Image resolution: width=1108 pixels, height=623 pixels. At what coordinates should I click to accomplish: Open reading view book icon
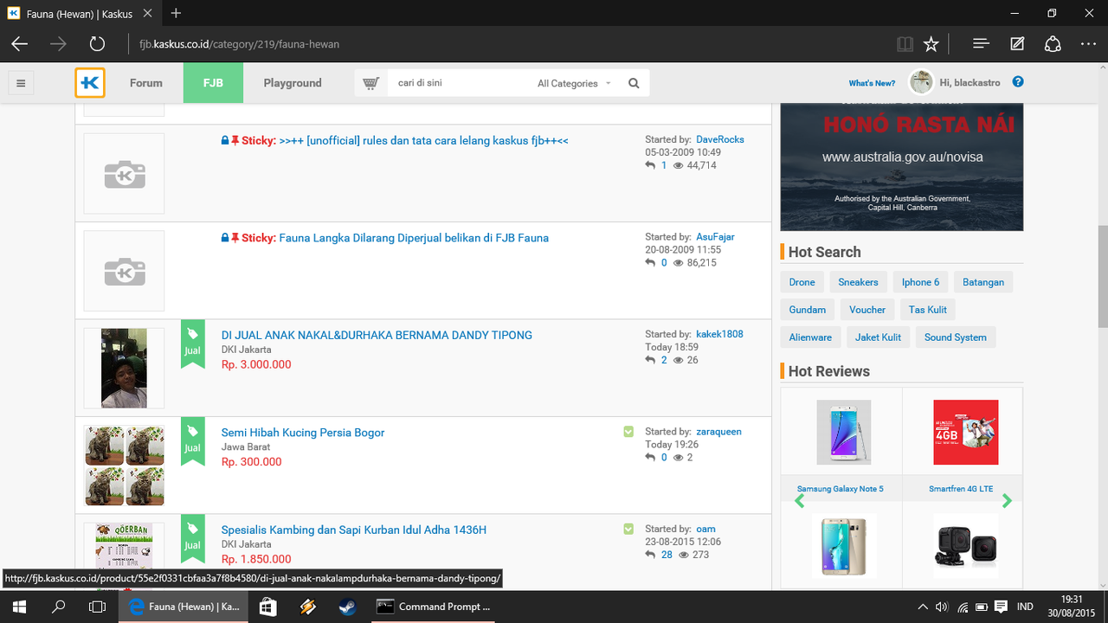tap(905, 44)
